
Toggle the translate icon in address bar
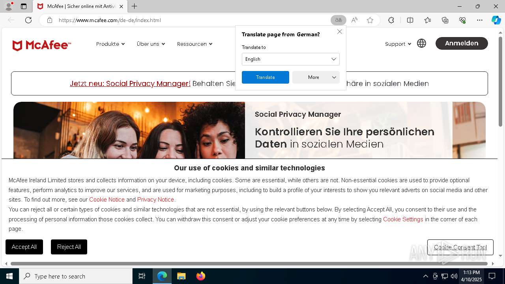338,20
